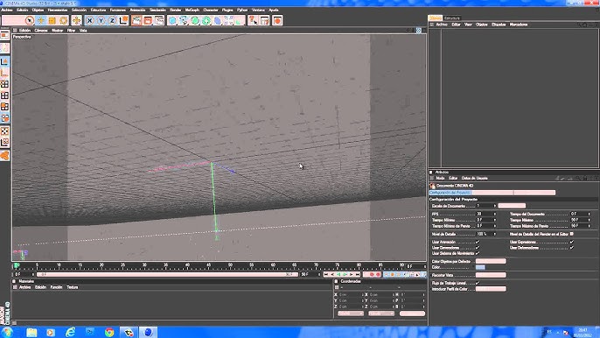Open the spline objects icon

(184, 20)
